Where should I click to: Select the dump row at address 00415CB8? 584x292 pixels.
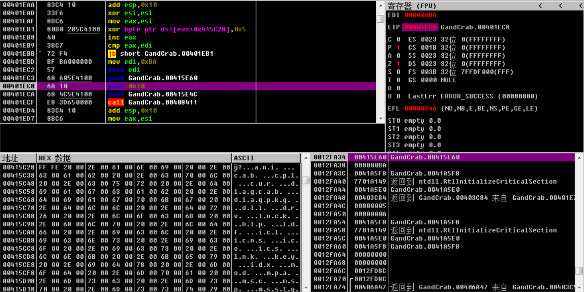tap(151, 240)
